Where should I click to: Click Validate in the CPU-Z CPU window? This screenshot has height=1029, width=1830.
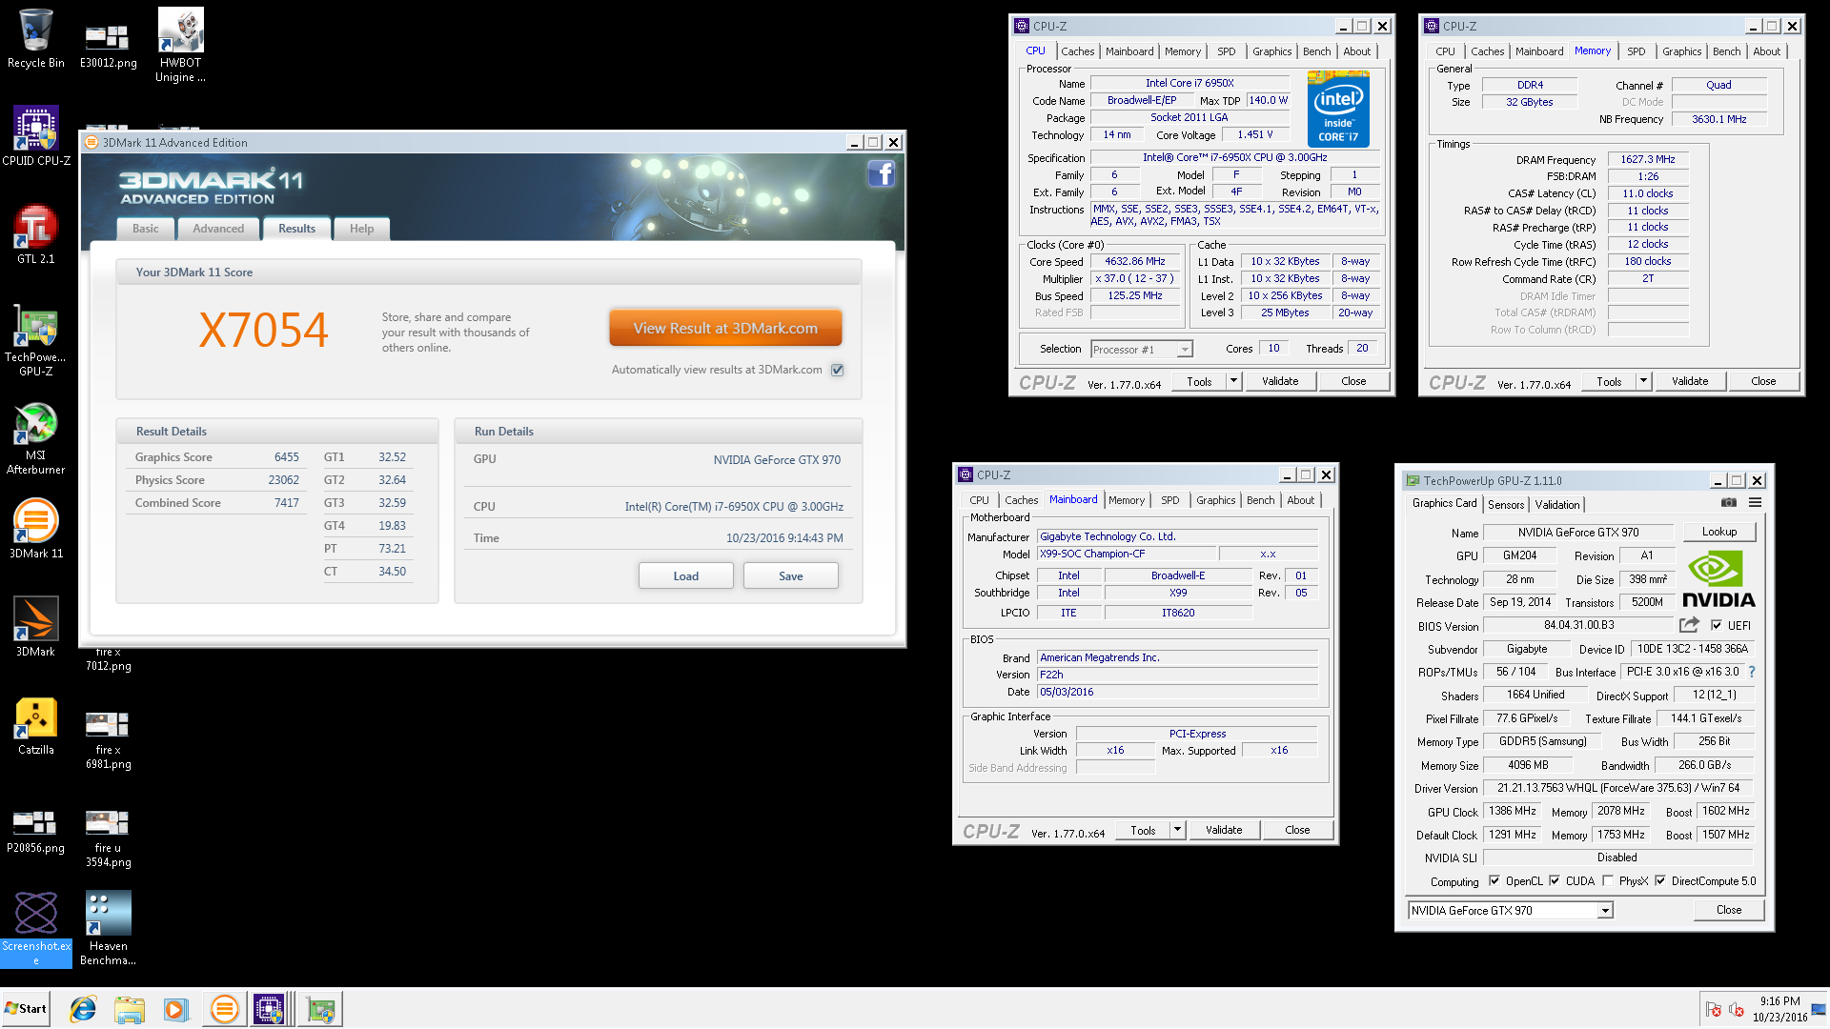(1280, 381)
